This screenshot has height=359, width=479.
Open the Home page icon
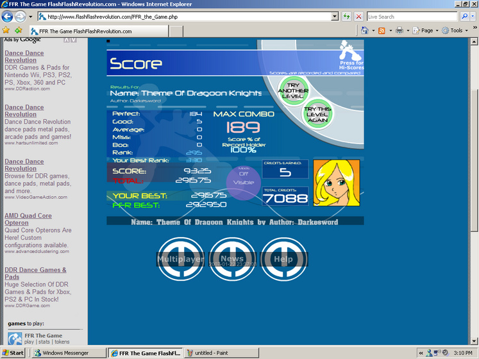click(365, 30)
